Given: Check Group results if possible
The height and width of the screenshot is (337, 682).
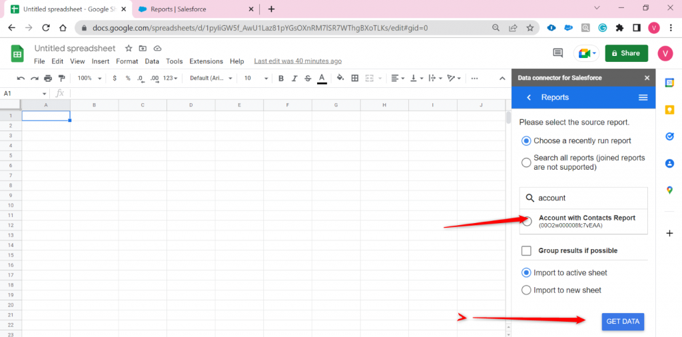Looking at the screenshot, I should click(x=526, y=251).
